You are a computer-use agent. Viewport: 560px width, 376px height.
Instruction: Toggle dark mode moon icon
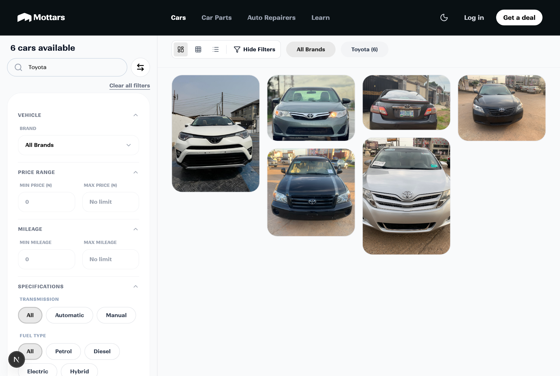[x=444, y=17]
